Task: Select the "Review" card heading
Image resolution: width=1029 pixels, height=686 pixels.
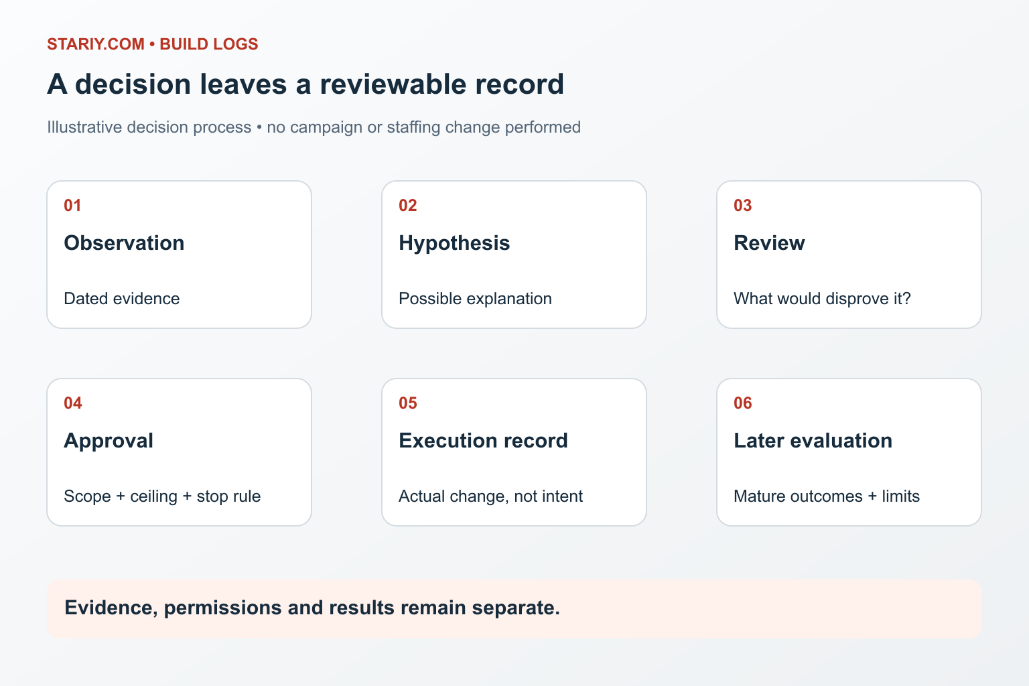Action: [769, 243]
